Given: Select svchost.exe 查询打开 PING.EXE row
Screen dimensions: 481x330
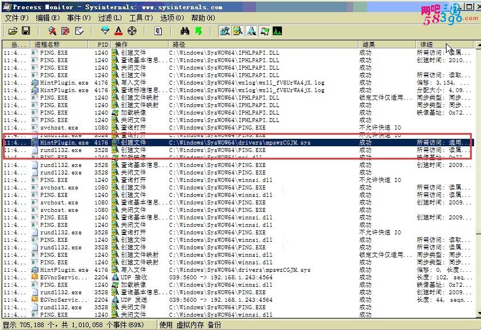Looking at the screenshot, I should [238, 127].
